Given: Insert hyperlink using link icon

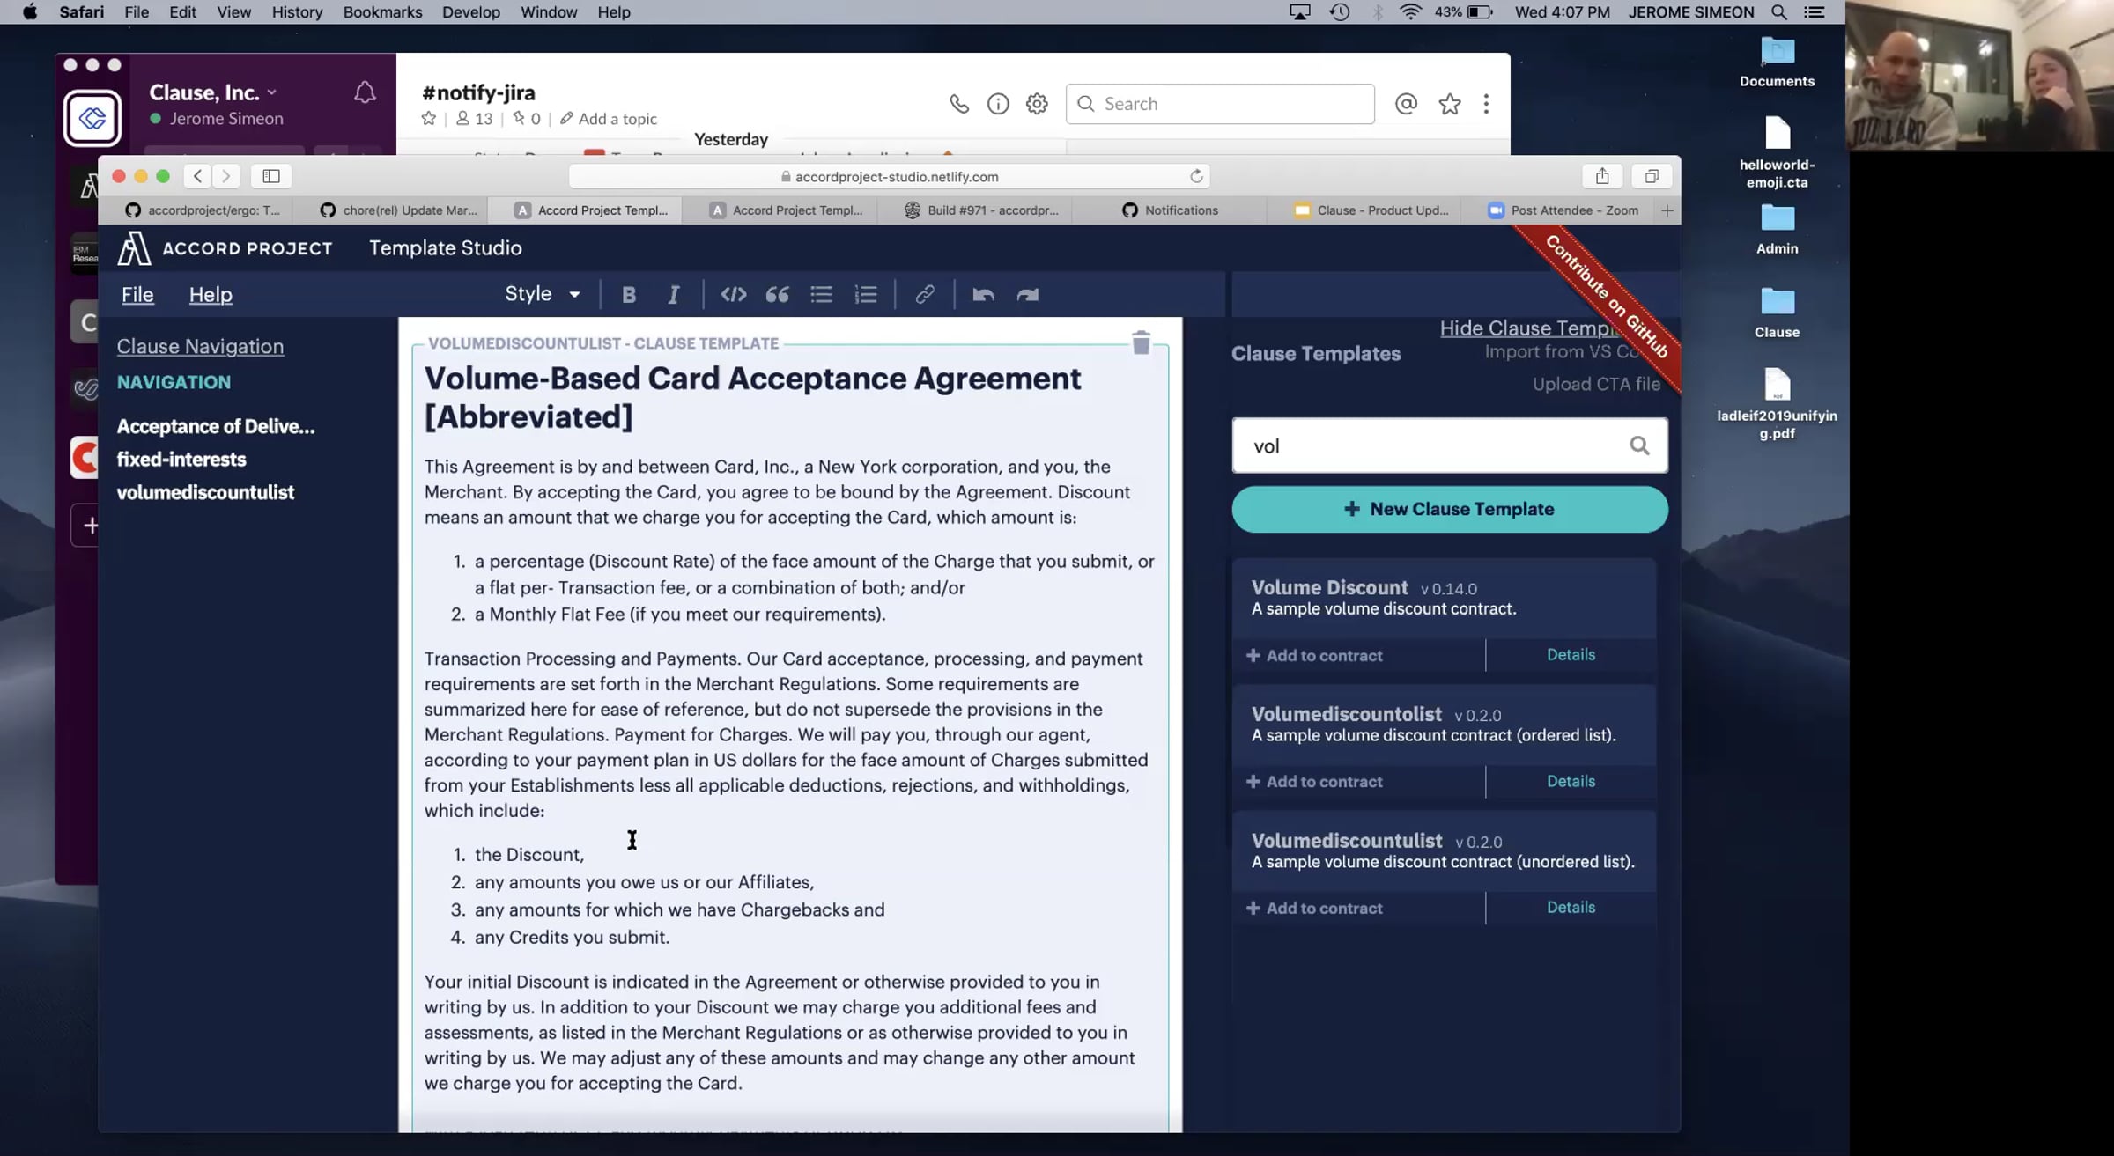Looking at the screenshot, I should (x=924, y=295).
